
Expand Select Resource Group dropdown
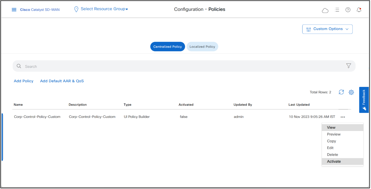click(x=104, y=9)
